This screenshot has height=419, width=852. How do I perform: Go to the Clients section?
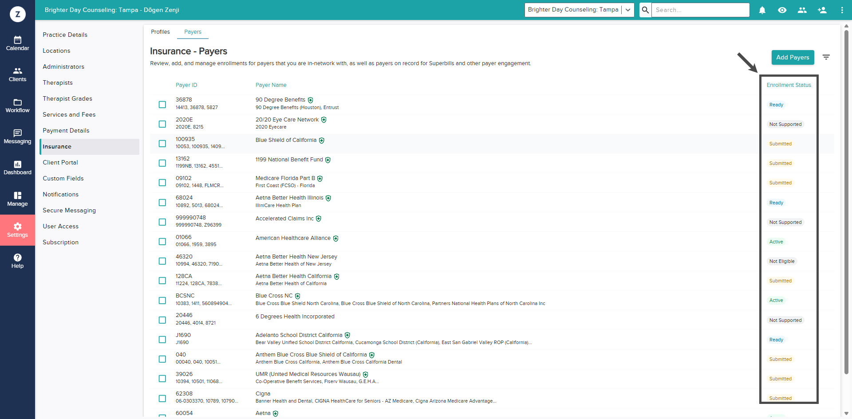(x=17, y=74)
